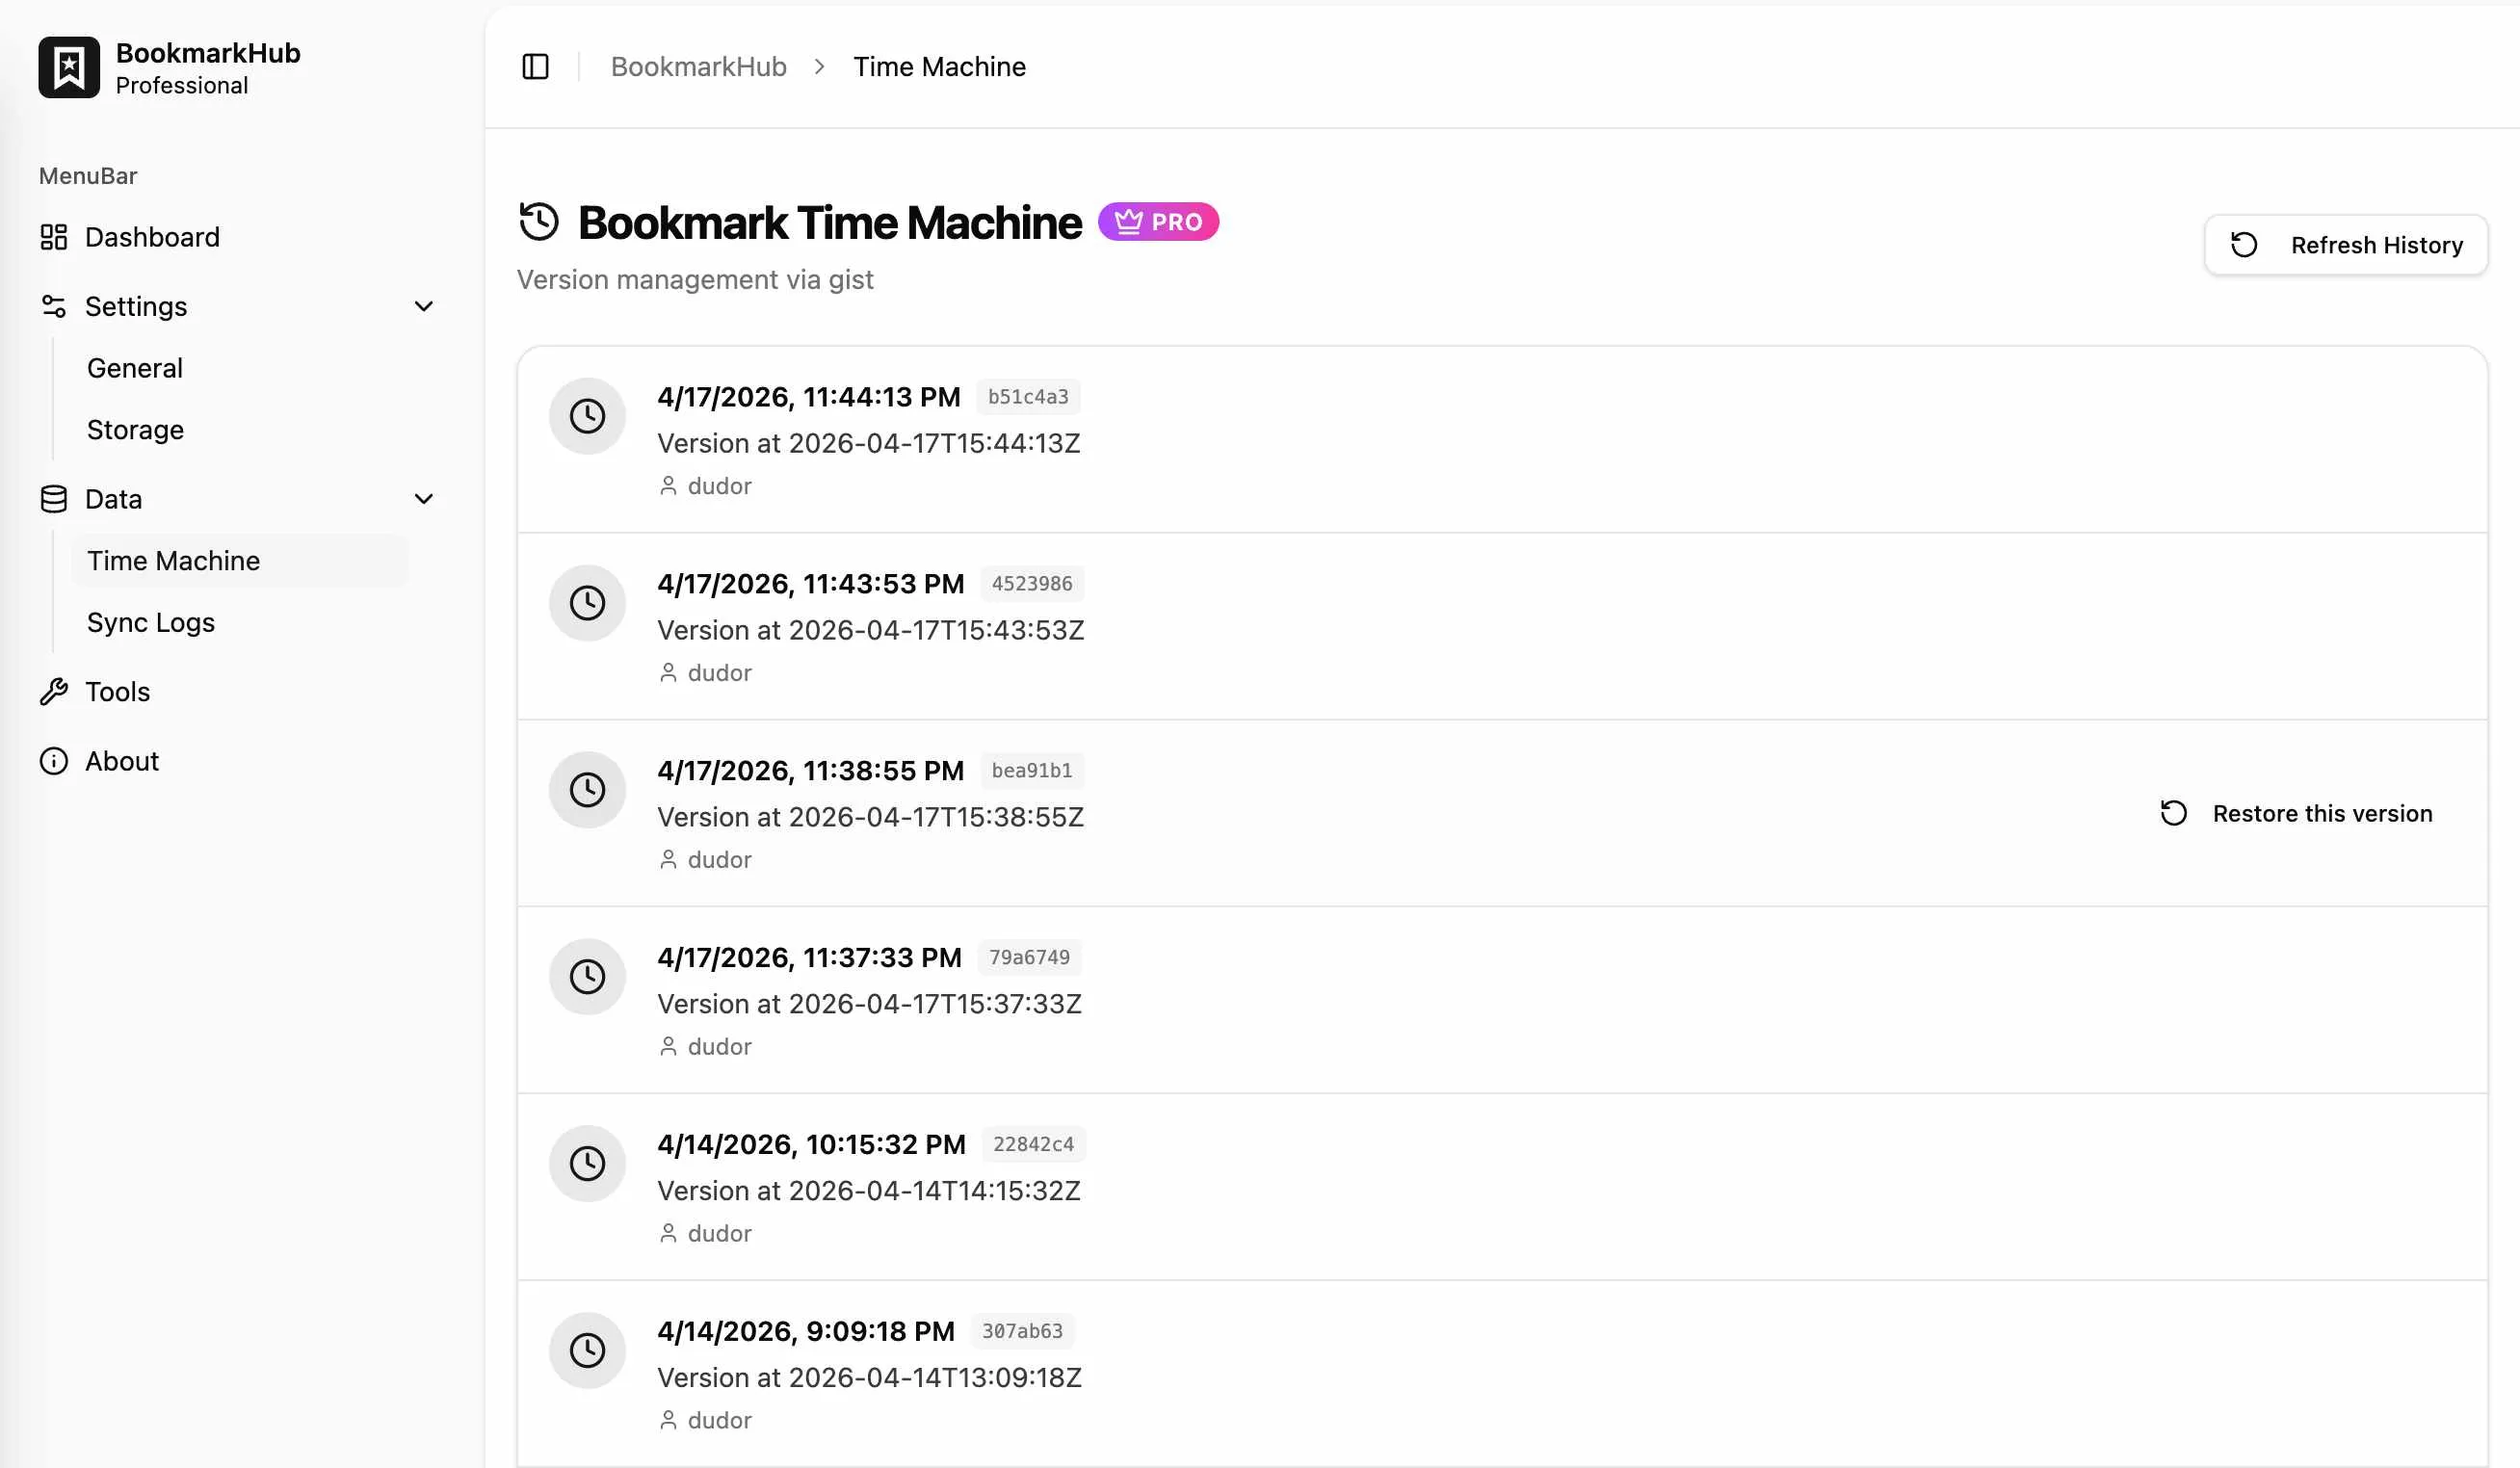Open BookmarkHub breadcrumb link
Screen dimensions: 2520x1468
(x=698, y=66)
